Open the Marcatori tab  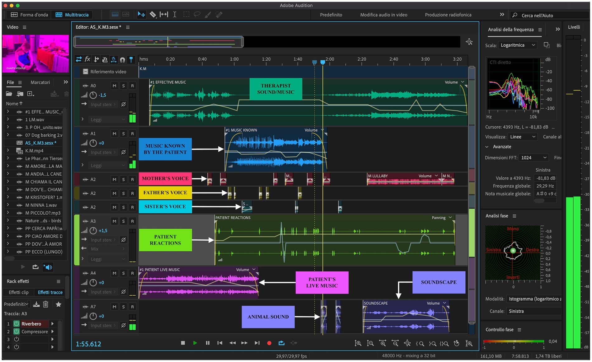(x=40, y=82)
